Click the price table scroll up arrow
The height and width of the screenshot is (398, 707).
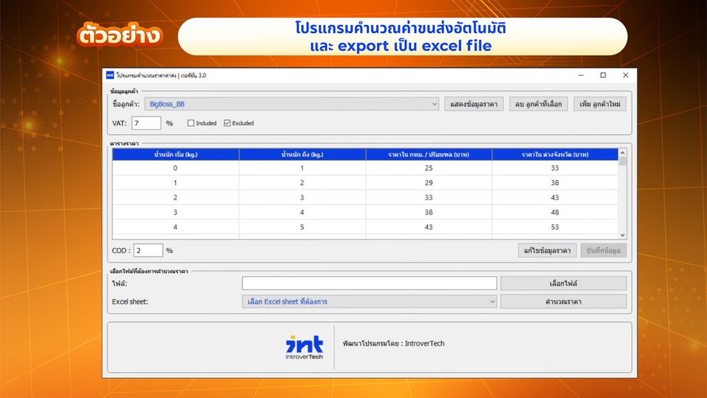pyautogui.click(x=623, y=153)
